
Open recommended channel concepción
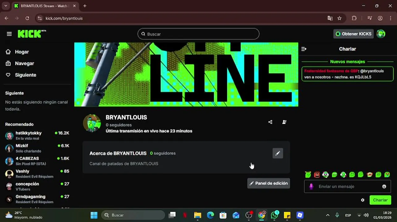(37, 186)
